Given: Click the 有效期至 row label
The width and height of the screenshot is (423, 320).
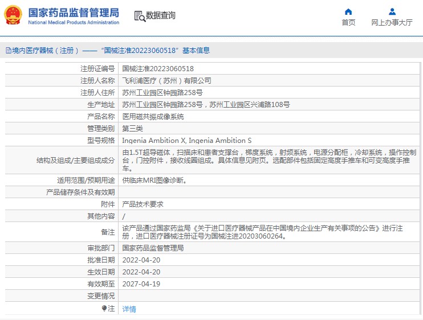Looking at the screenshot, I should point(101,284).
